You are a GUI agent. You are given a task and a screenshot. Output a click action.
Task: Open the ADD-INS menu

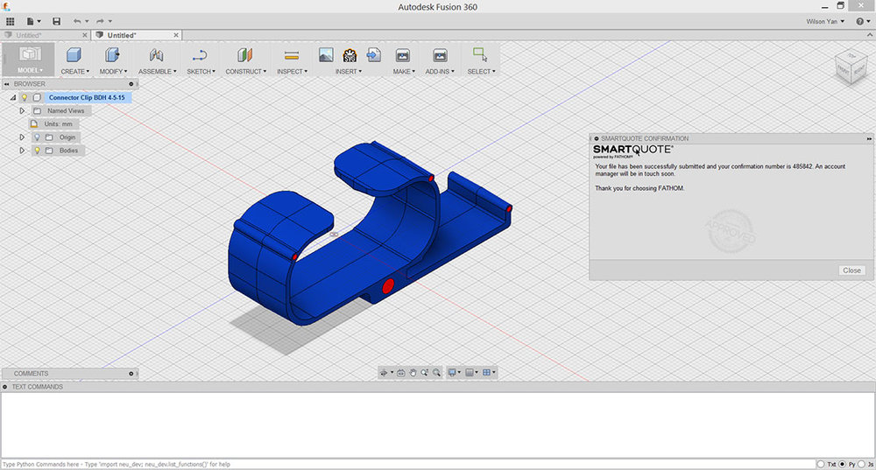[x=441, y=71]
